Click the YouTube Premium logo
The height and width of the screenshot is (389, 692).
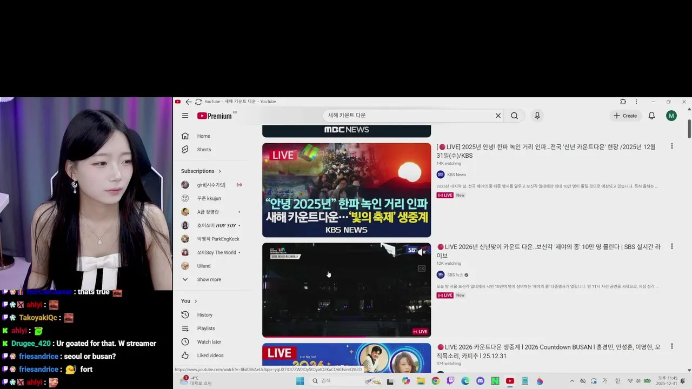click(215, 116)
